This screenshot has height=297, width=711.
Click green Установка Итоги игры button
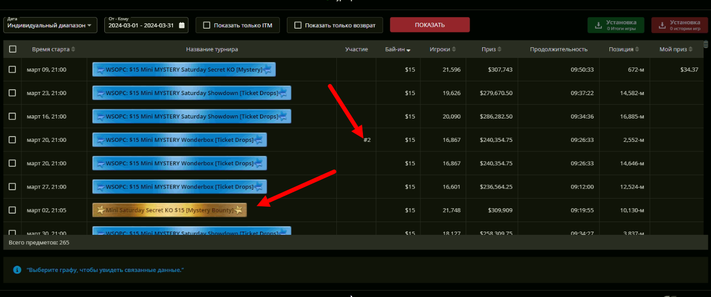[616, 25]
